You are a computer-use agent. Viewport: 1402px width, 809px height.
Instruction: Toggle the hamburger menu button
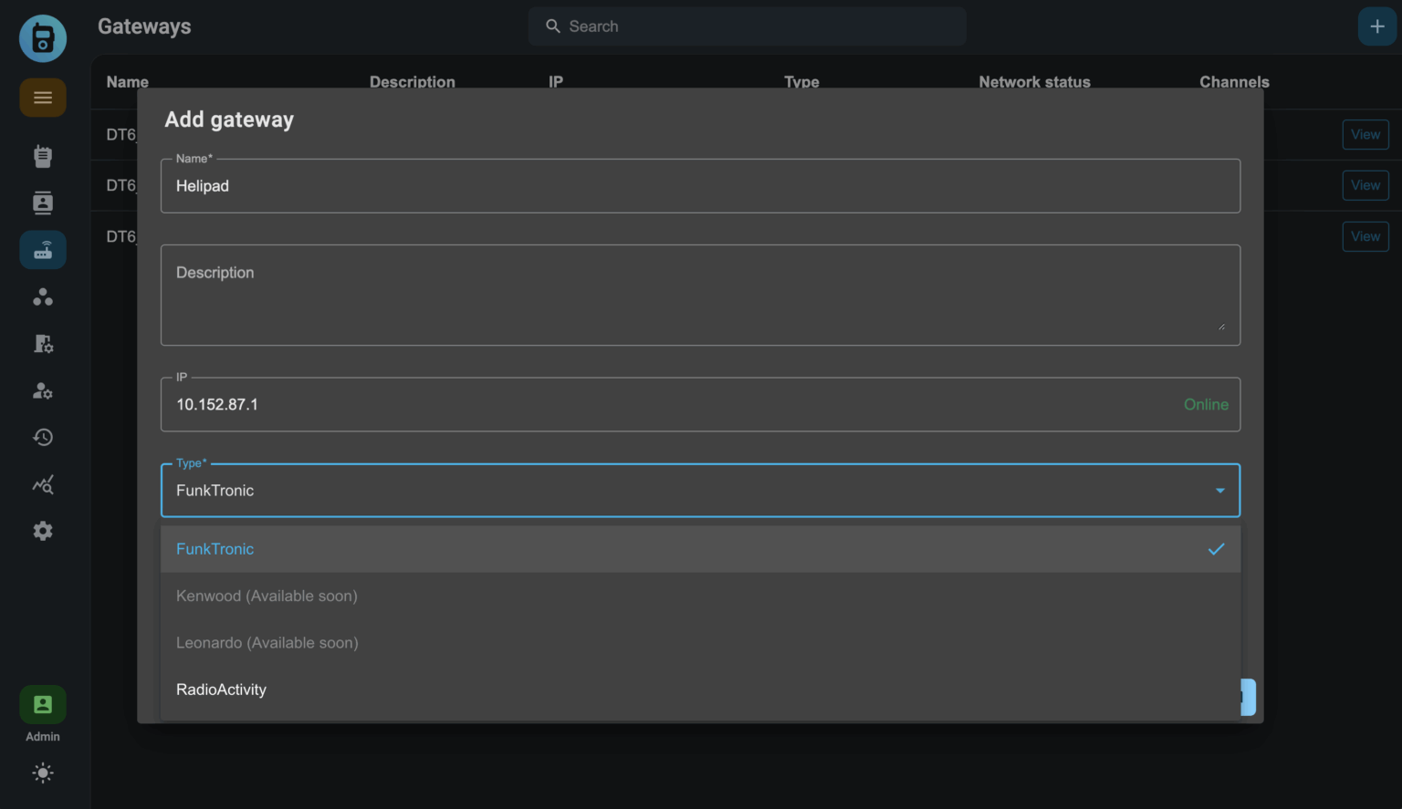(43, 98)
